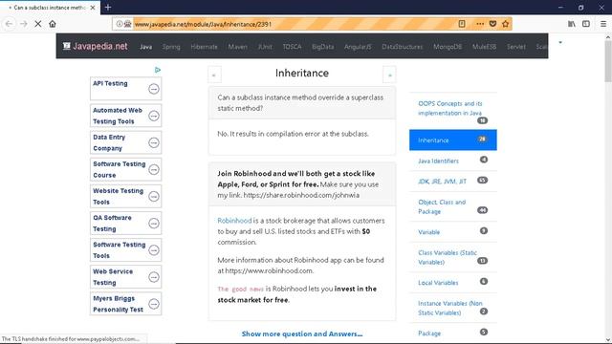Image resolution: width=612 pixels, height=344 pixels.
Task: Click arrow icon next to Software Testing Tools
Action: (x=154, y=250)
